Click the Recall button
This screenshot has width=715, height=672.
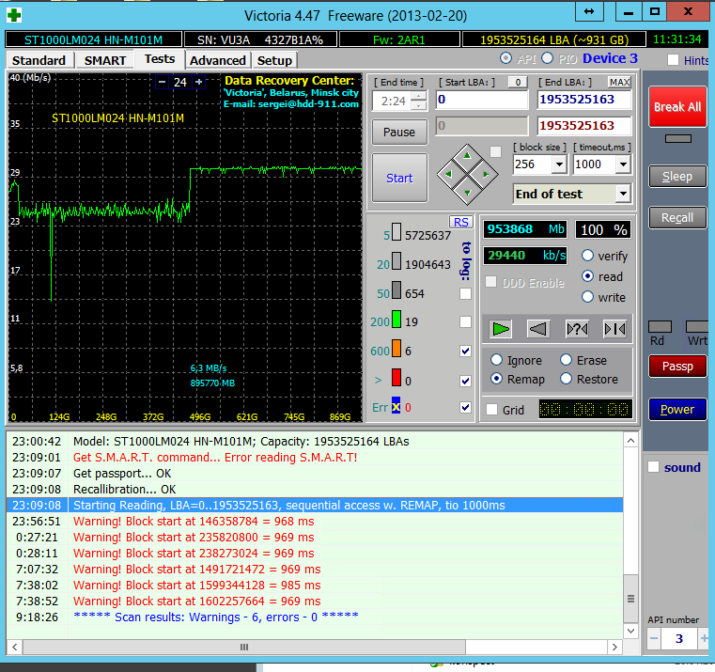coord(677,218)
